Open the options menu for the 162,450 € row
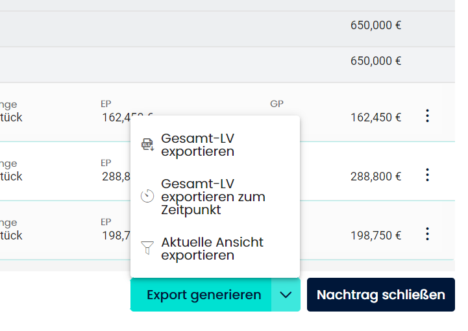The width and height of the screenshot is (468, 331). (427, 116)
